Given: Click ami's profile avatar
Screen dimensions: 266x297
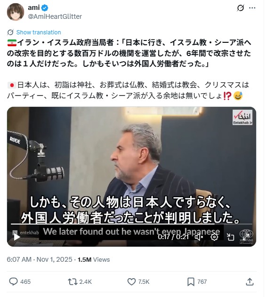Looking at the screenshot, I should pos(16,12).
